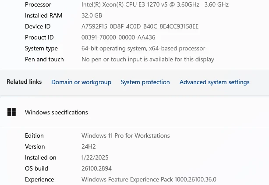269x185 pixels.
Task: Select the Installed on date 1/22/2025
Action: click(x=95, y=157)
